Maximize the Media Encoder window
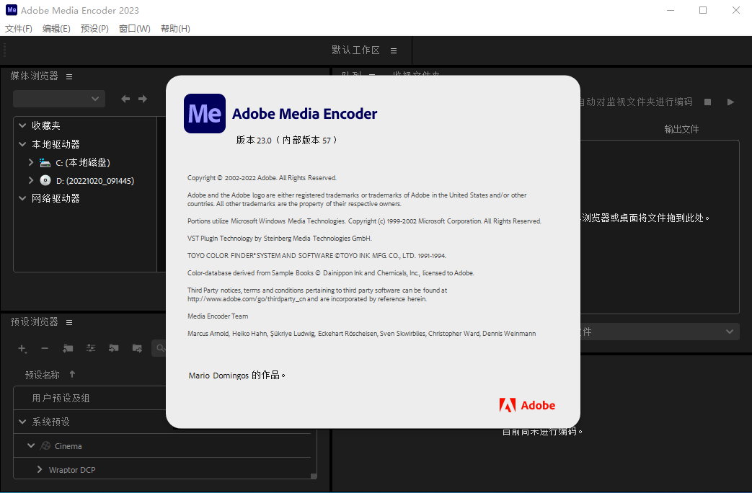The width and height of the screenshot is (752, 493). click(x=703, y=10)
